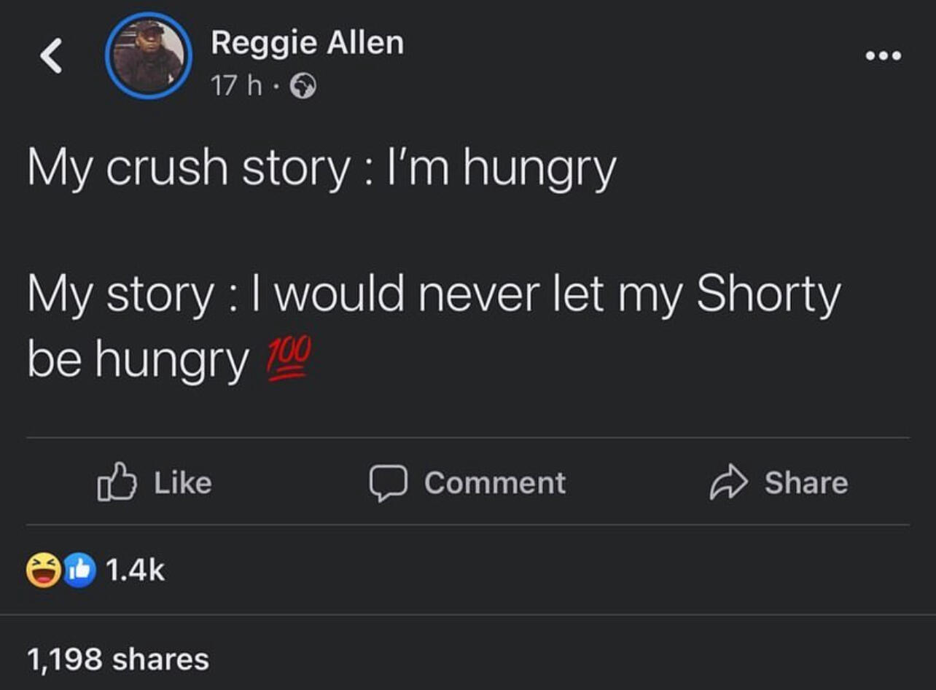Open Reggie Allen's profile picture
The height and width of the screenshot is (690, 936).
pos(149,55)
